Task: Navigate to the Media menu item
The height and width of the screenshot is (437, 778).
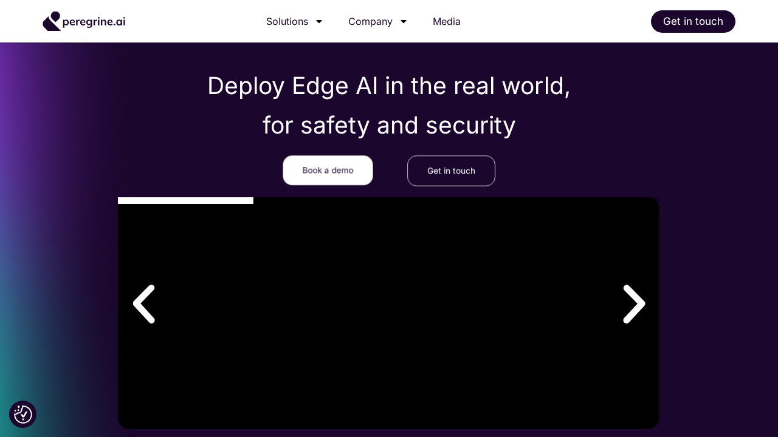Action: (447, 21)
